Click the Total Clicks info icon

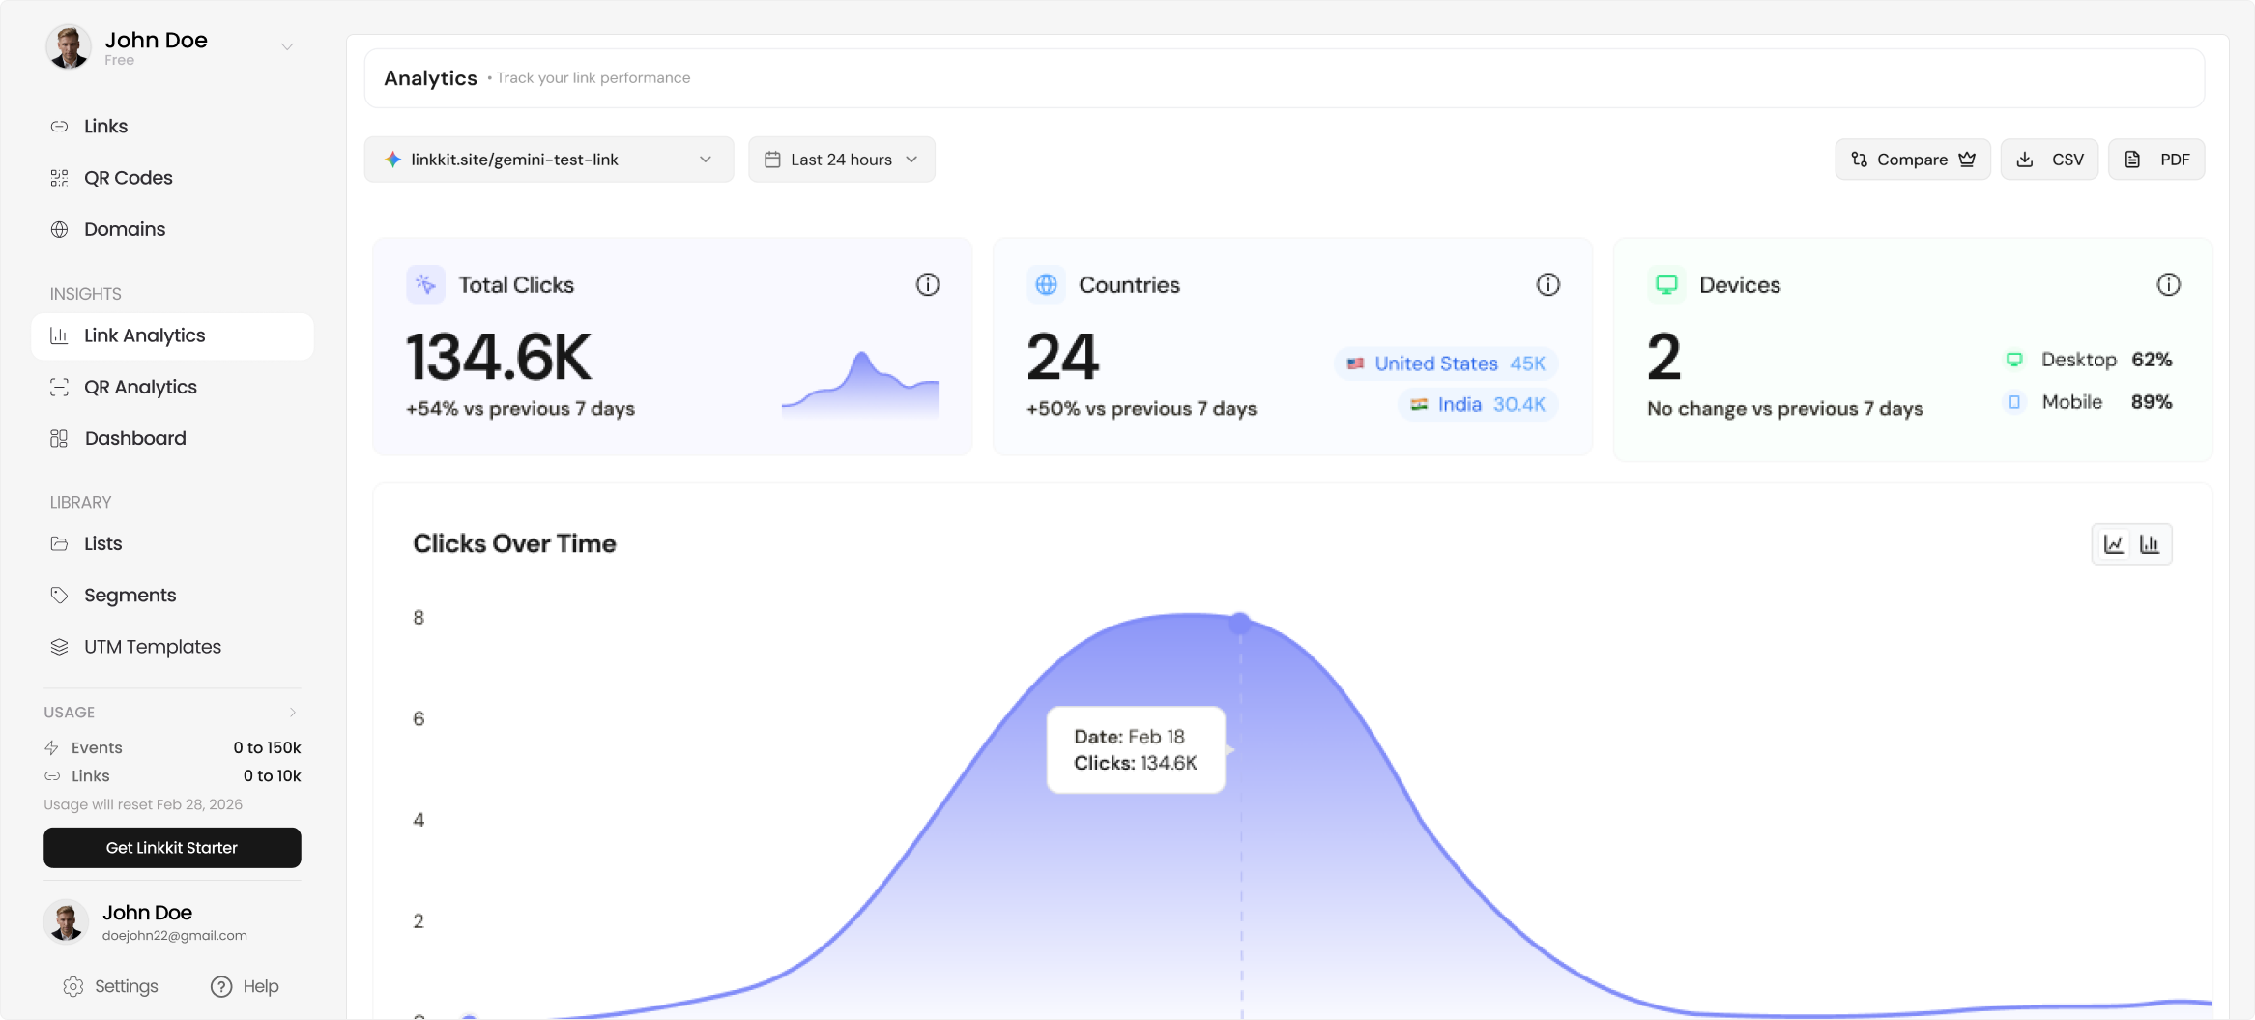click(x=927, y=284)
